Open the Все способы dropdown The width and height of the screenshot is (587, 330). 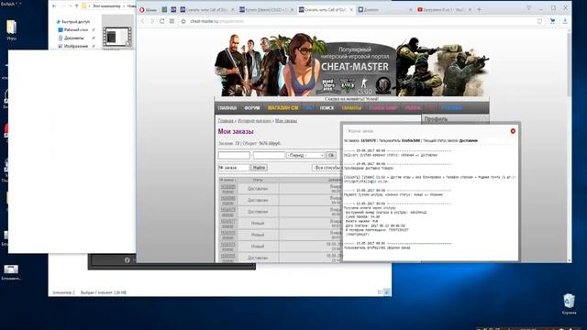point(327,168)
